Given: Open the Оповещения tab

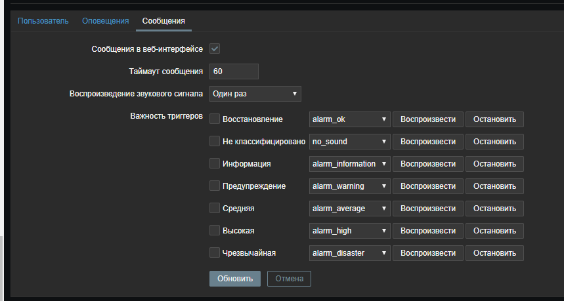Looking at the screenshot, I should pyautogui.click(x=105, y=21).
